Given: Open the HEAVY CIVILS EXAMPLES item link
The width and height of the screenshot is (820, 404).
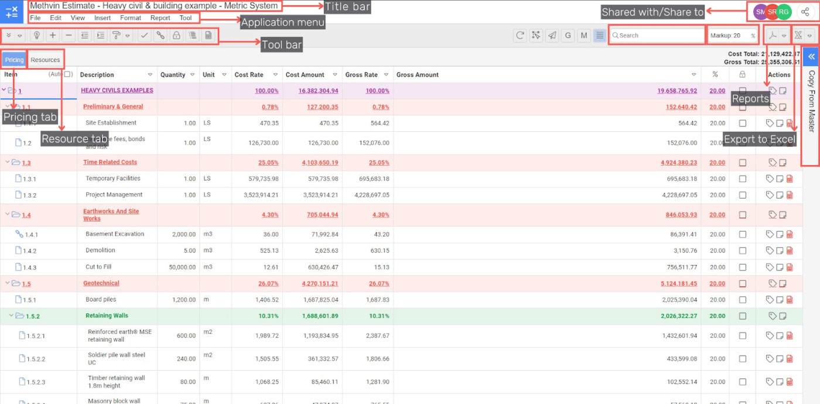Looking at the screenshot, I should 117,90.
